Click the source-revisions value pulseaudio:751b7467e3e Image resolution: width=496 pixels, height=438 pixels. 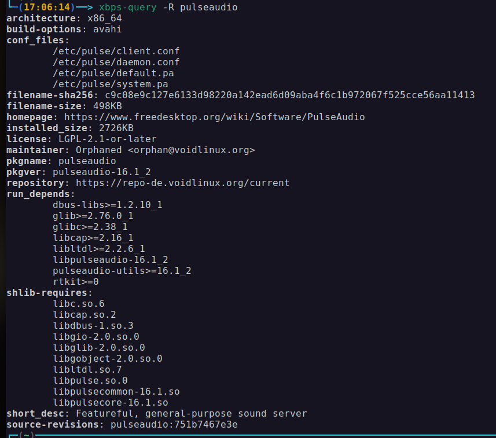tap(174, 424)
